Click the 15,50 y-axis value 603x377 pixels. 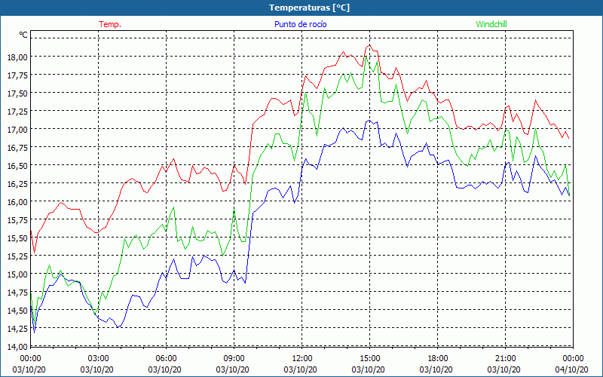[17, 238]
